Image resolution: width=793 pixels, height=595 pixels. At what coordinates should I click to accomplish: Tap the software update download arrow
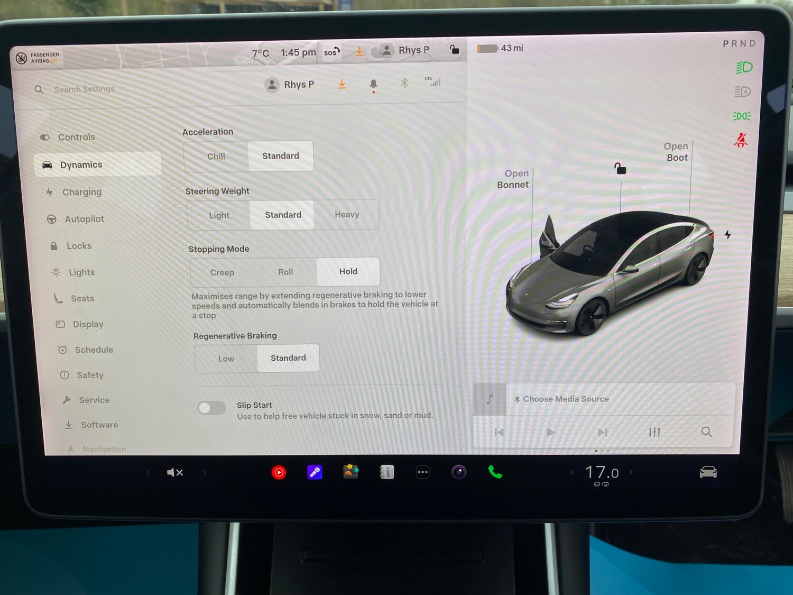[342, 84]
